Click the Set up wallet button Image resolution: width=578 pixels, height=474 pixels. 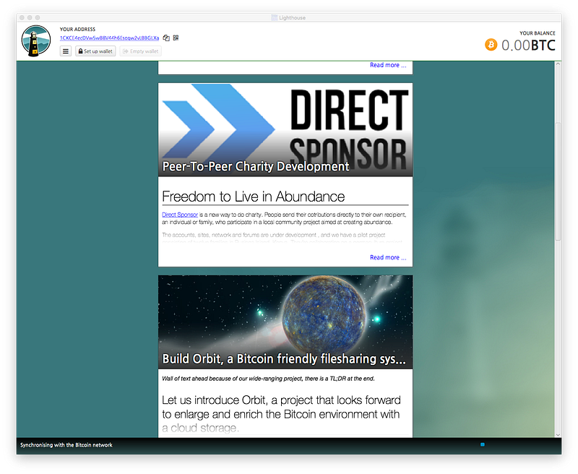pos(95,51)
